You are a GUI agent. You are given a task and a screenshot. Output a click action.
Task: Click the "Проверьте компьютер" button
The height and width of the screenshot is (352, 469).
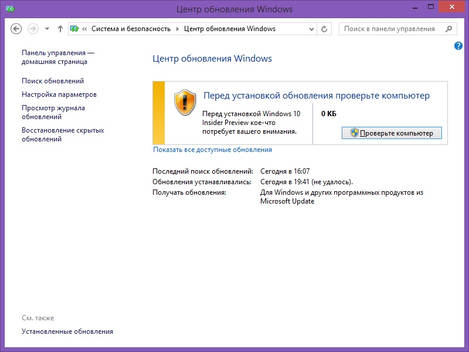pos(392,133)
